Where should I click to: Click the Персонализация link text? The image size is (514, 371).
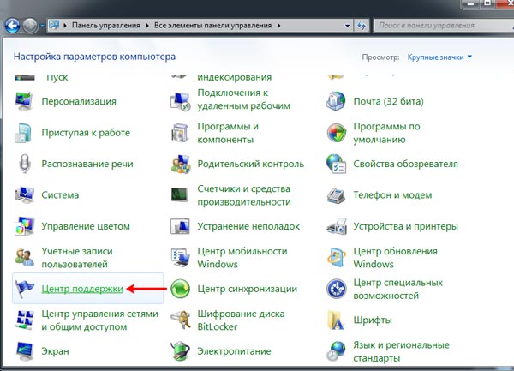click(79, 101)
